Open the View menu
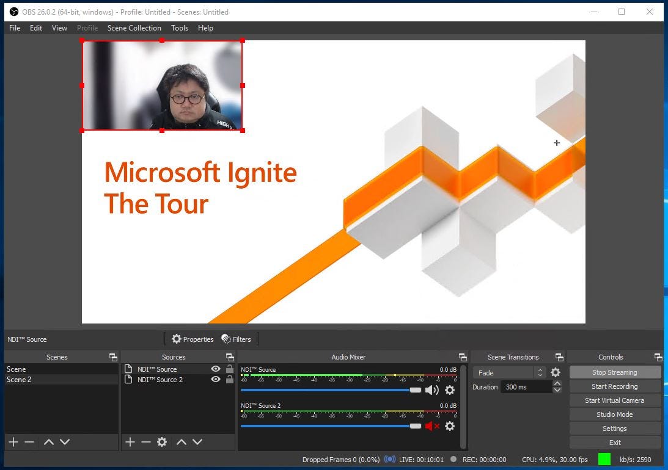This screenshot has width=668, height=470. tap(59, 28)
